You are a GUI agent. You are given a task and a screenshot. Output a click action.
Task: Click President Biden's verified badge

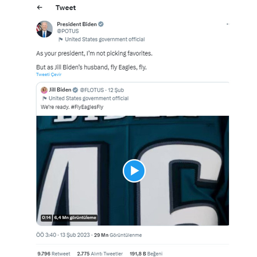(101, 24)
